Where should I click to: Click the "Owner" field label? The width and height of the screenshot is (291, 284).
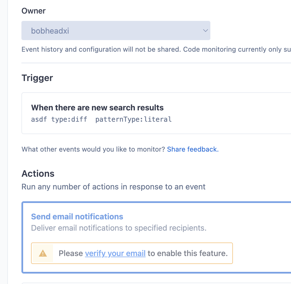point(34,11)
